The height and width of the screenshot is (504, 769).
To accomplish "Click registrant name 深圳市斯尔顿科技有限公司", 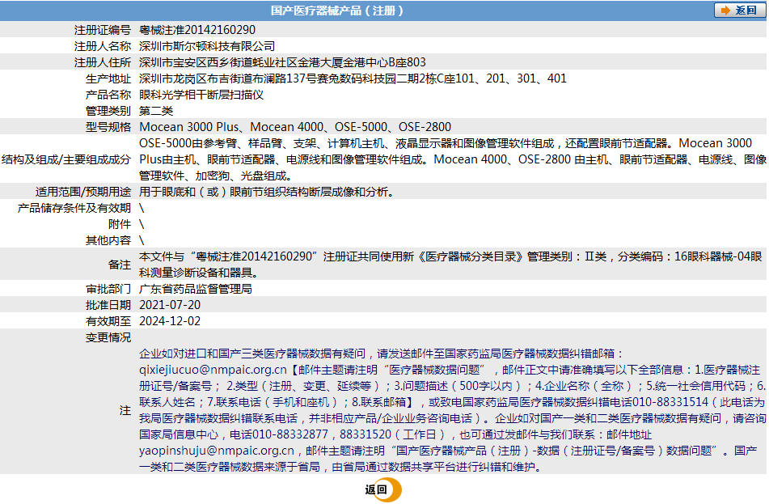I will tap(207, 46).
